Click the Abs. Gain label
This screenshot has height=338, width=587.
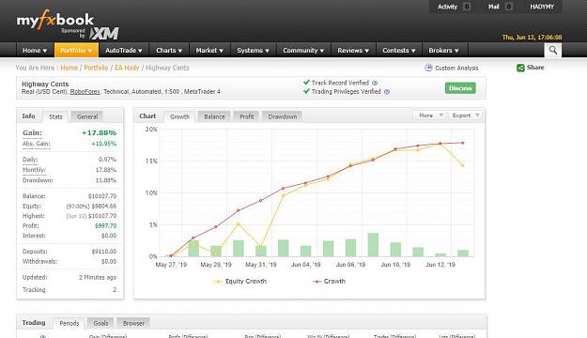pyautogui.click(x=37, y=144)
